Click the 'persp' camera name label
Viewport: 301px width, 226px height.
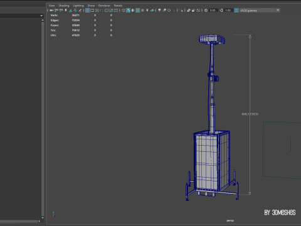tap(230, 220)
